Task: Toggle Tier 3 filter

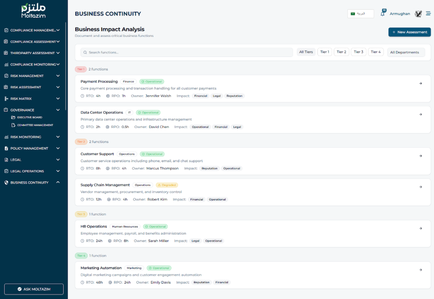Action: click(x=359, y=52)
